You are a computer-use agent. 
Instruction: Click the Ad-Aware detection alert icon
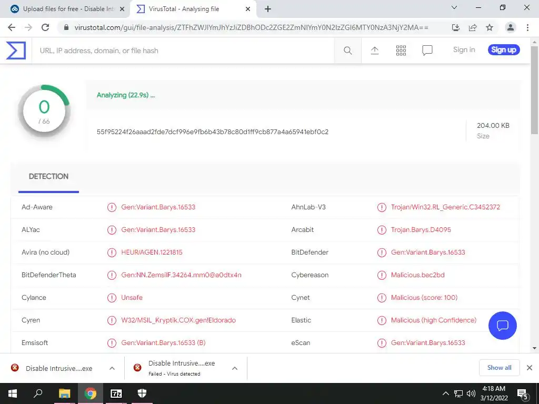click(x=112, y=207)
